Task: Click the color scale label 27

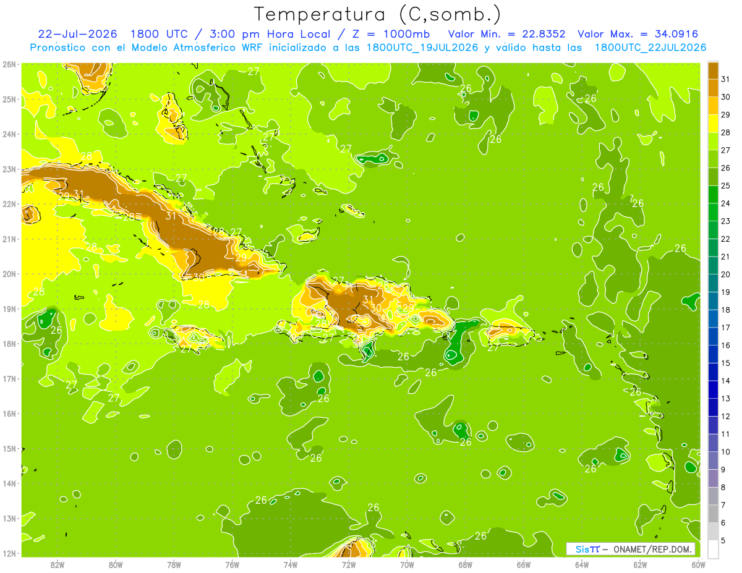Action: tap(725, 150)
